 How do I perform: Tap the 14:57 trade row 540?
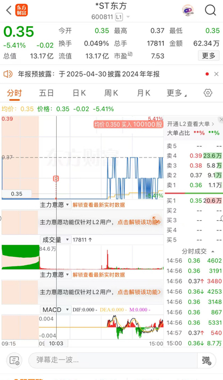[194, 333]
